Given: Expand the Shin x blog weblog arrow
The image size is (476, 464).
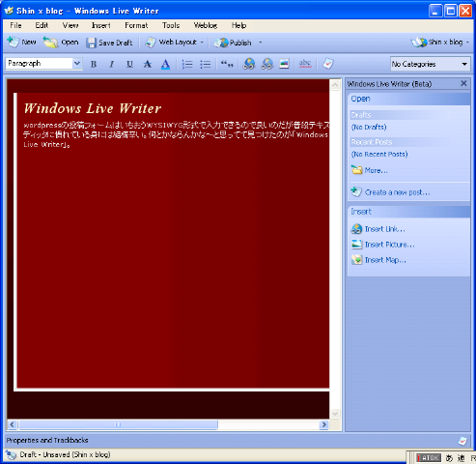Looking at the screenshot, I should pyautogui.click(x=467, y=43).
